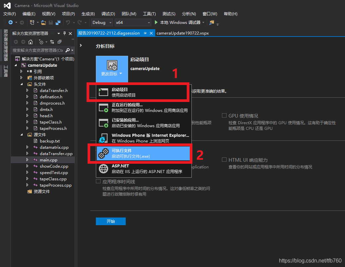Click the Collapse All icon in Solution Explorer

(x=59, y=42)
